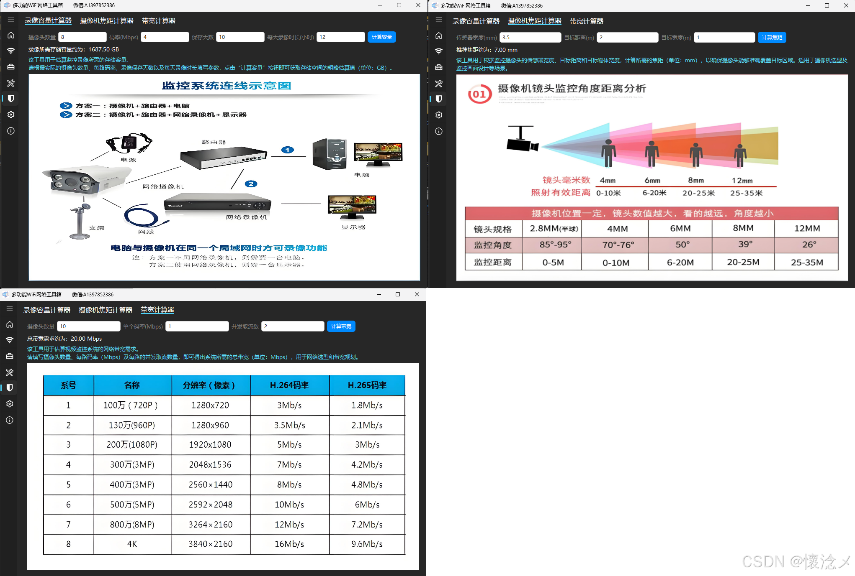
Task: Click wrench tools icon in storage calculator window
Action: [x=11, y=83]
